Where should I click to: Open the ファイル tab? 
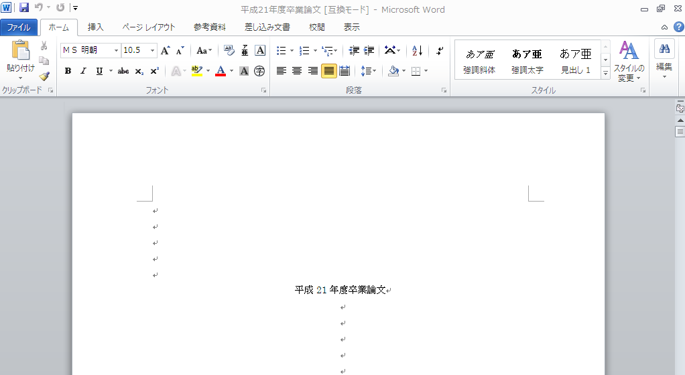tap(19, 27)
